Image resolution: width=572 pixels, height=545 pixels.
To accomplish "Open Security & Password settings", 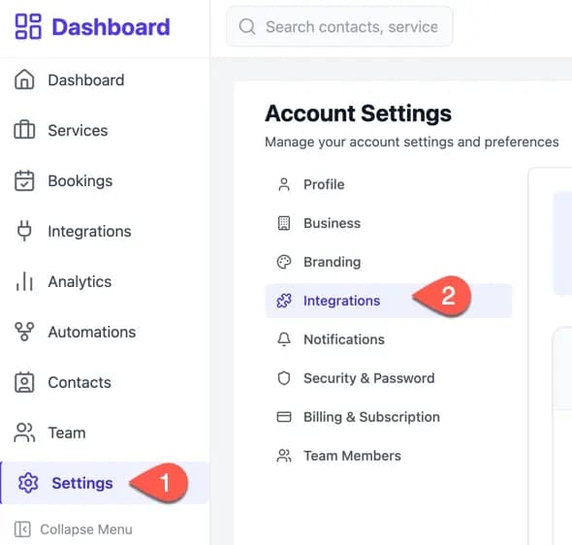I will pos(389,378).
